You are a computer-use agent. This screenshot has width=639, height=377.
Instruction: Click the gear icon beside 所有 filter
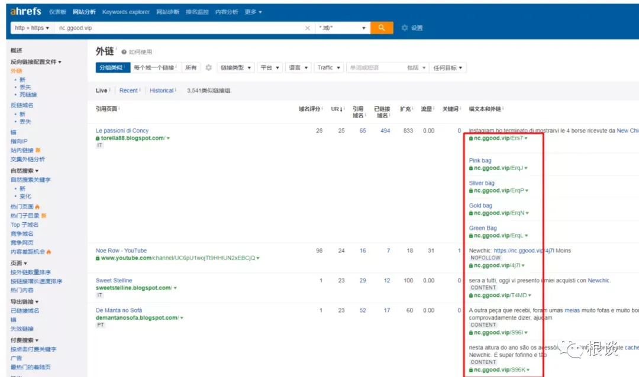coord(209,67)
